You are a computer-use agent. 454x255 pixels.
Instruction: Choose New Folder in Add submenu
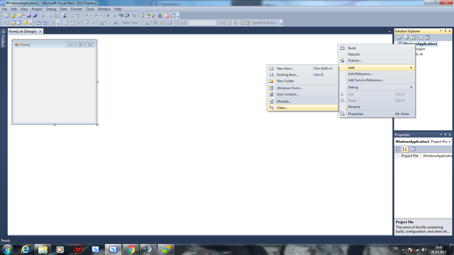click(x=302, y=81)
